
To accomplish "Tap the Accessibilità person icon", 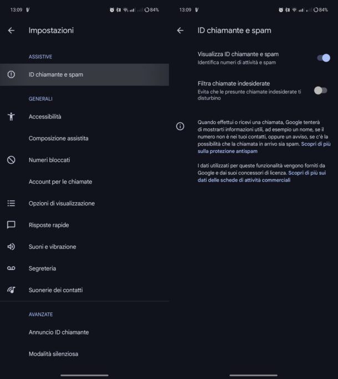I will tap(11, 117).
